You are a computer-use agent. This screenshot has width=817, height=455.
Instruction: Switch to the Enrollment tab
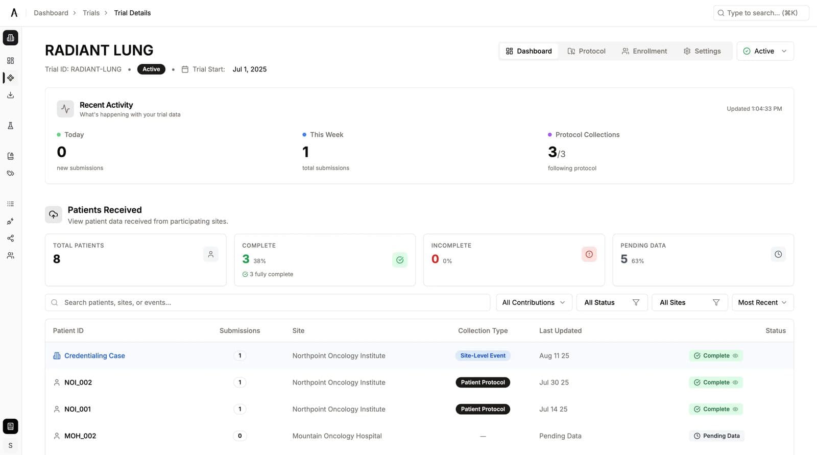pos(644,51)
